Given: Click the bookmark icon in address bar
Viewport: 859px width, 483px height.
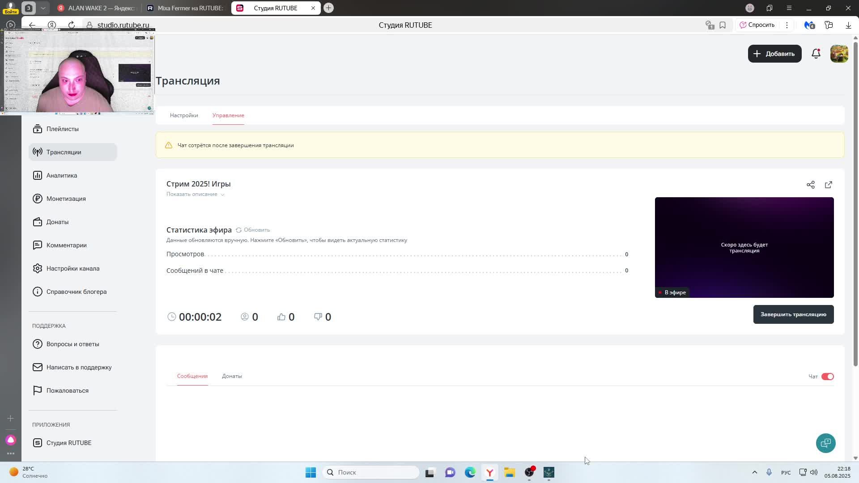Looking at the screenshot, I should point(723,25).
